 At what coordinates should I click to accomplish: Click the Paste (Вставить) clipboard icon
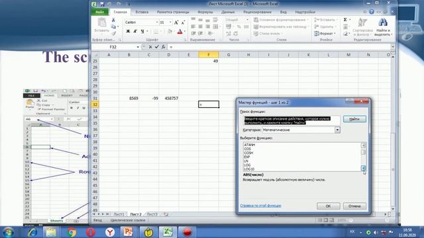[x=101, y=23]
